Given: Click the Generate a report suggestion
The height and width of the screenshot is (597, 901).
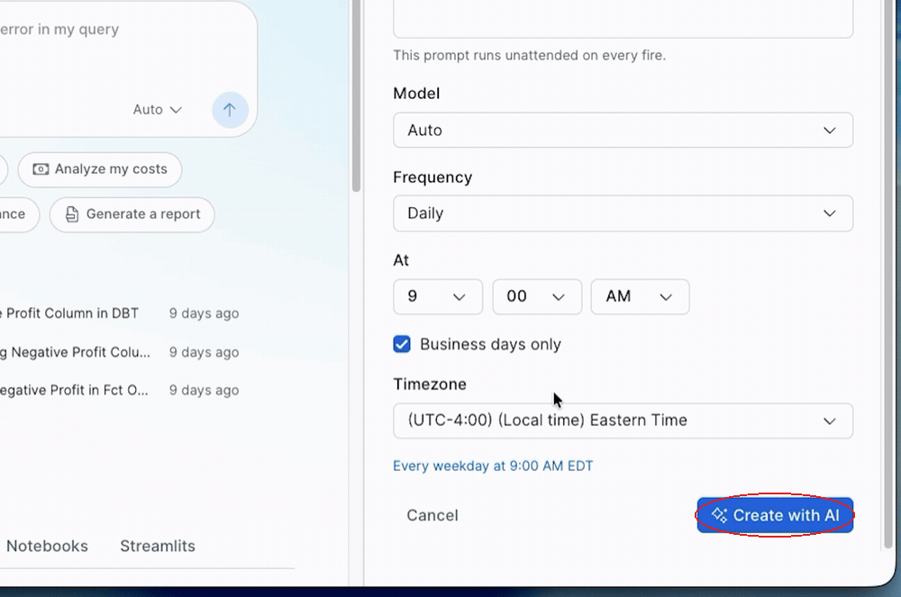Looking at the screenshot, I should click(x=132, y=214).
